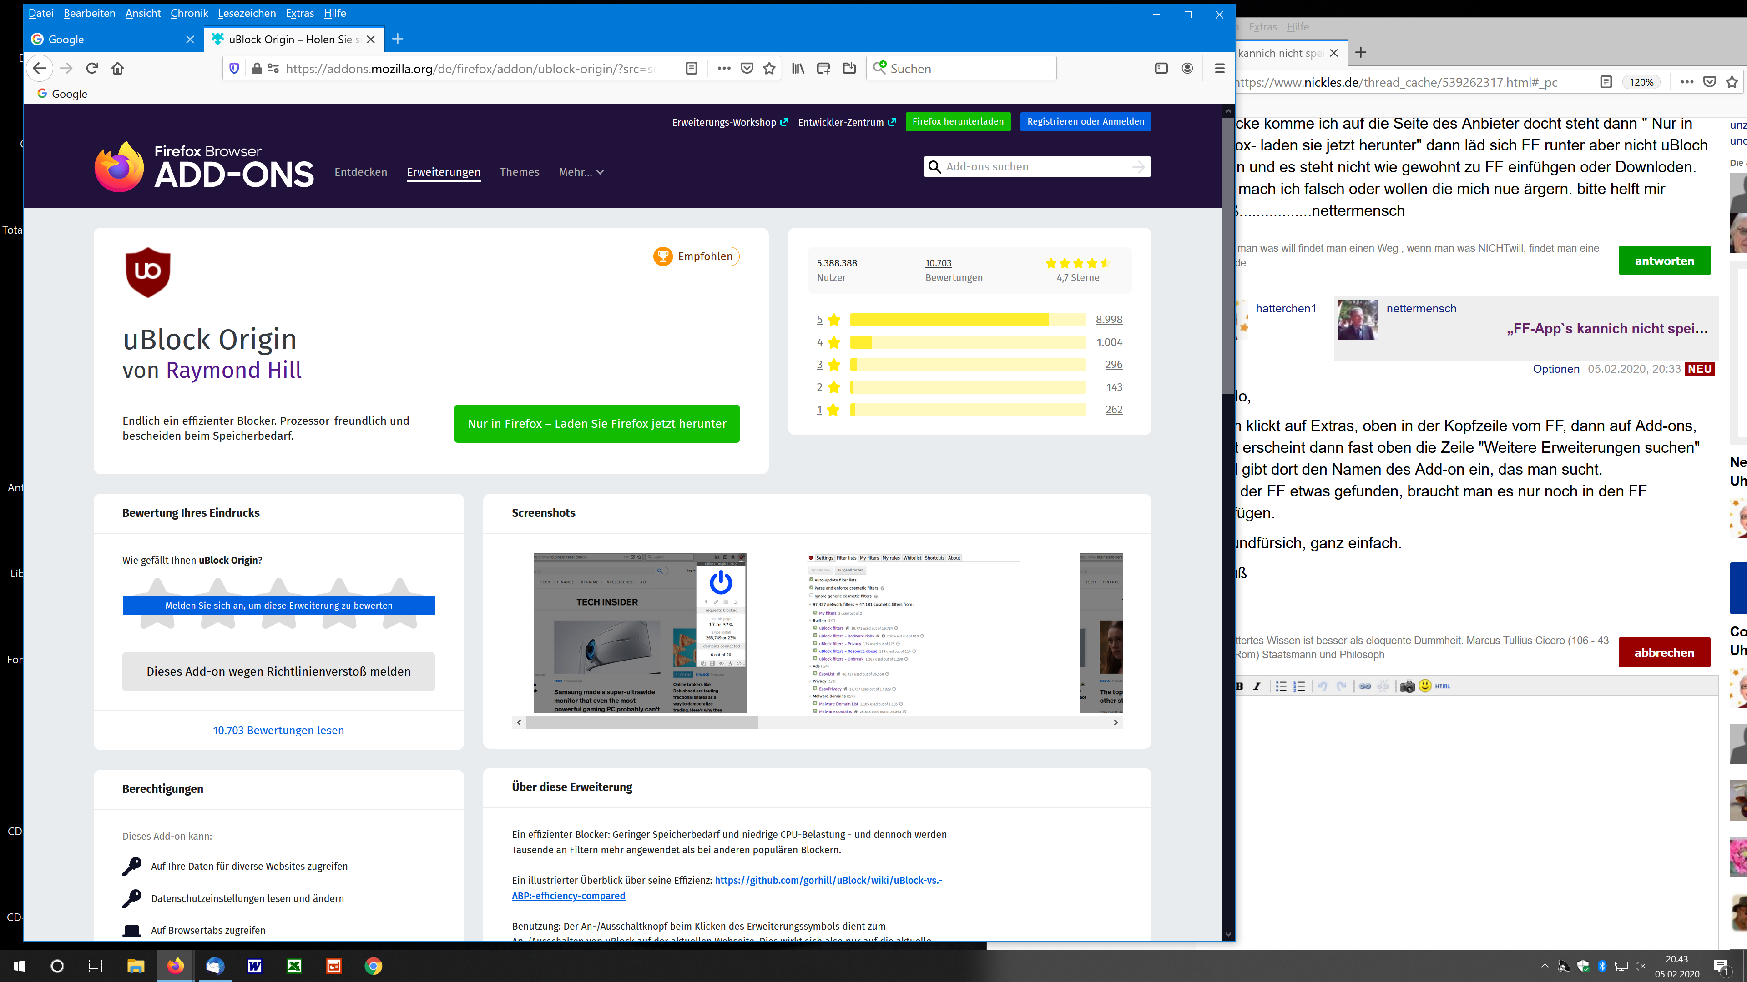This screenshot has height=982, width=1747.
Task: Open 10.703 Bewertungen link
Action: 954,271
